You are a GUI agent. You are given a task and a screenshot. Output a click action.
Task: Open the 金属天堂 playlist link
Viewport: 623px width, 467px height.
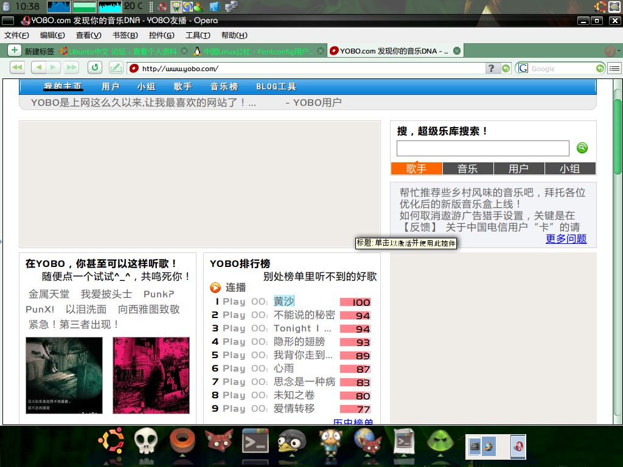[49, 294]
